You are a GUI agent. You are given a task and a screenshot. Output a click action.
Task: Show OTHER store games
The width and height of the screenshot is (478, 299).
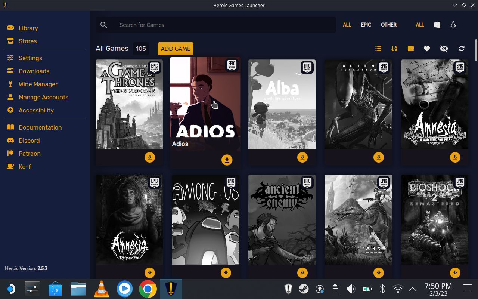(x=389, y=25)
